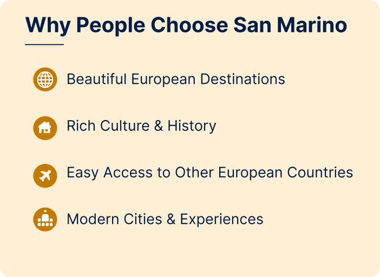Click the globe icon
Image resolution: width=380 pixels, height=277 pixels.
[45, 80]
